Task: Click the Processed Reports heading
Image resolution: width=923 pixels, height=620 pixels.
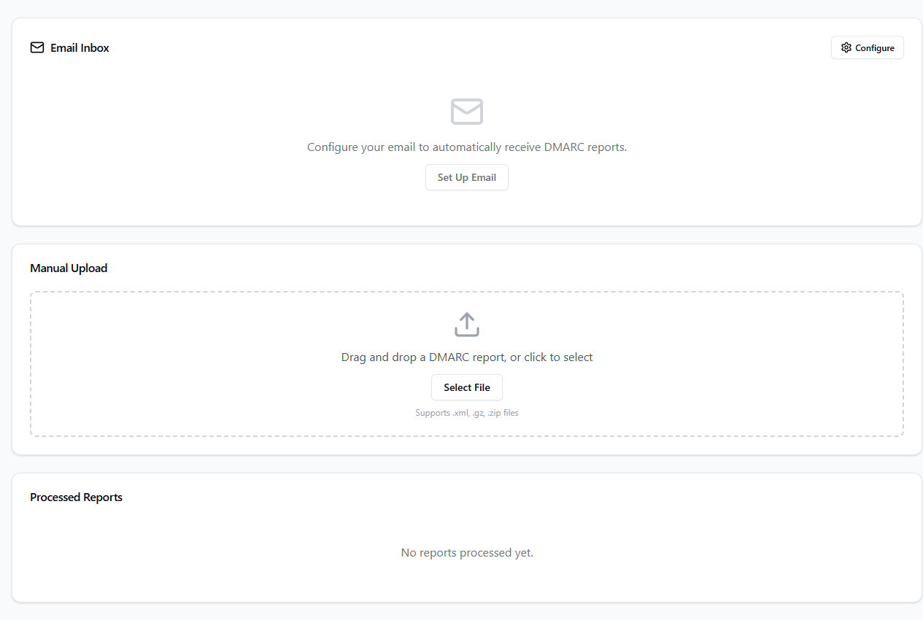Action: [x=76, y=497]
